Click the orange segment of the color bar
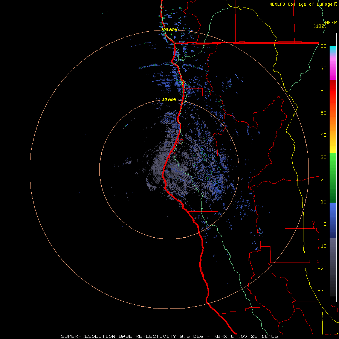 pyautogui.click(x=333, y=128)
